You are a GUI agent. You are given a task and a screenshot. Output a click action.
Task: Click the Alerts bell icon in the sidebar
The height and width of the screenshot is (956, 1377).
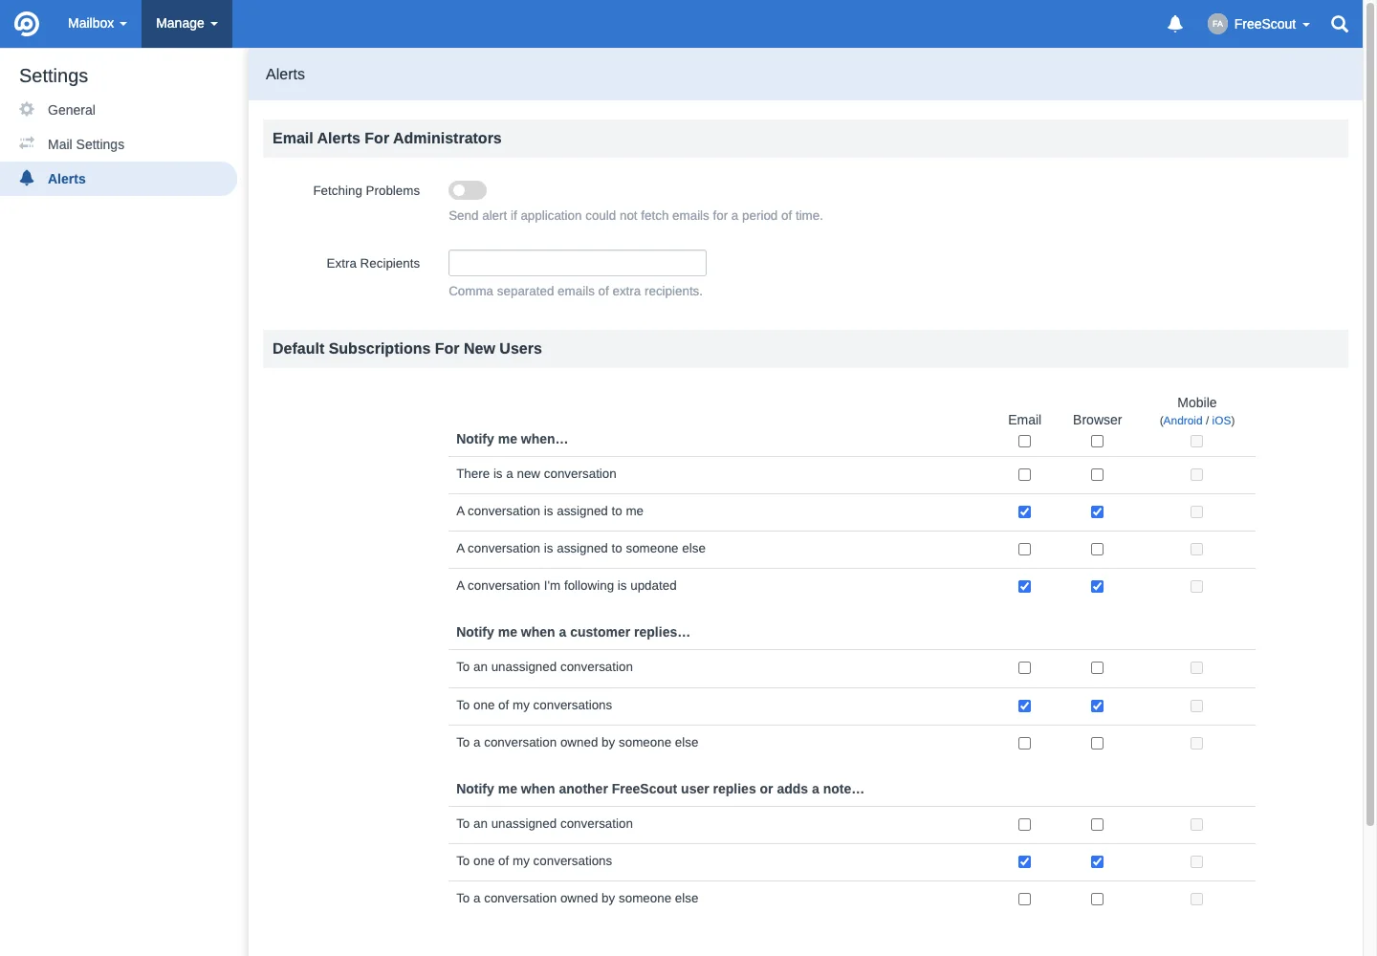pyautogui.click(x=27, y=178)
